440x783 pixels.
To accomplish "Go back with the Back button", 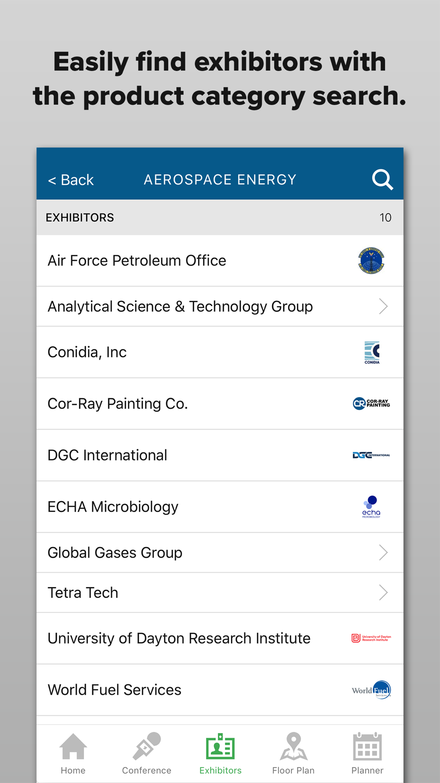I will point(71,180).
